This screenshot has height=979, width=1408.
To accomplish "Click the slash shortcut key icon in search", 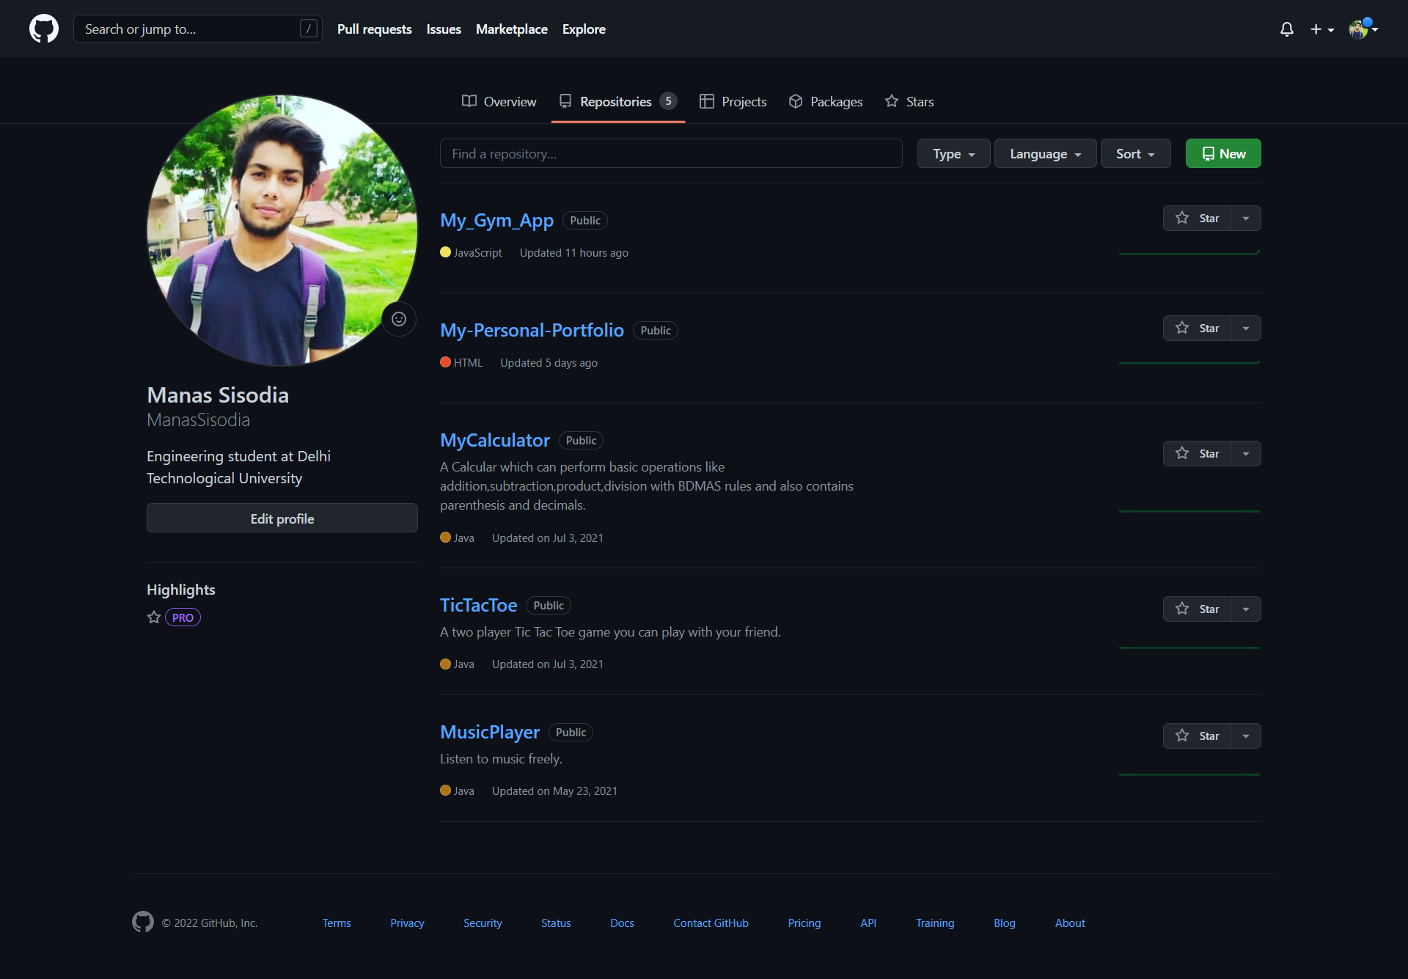I will coord(309,29).
